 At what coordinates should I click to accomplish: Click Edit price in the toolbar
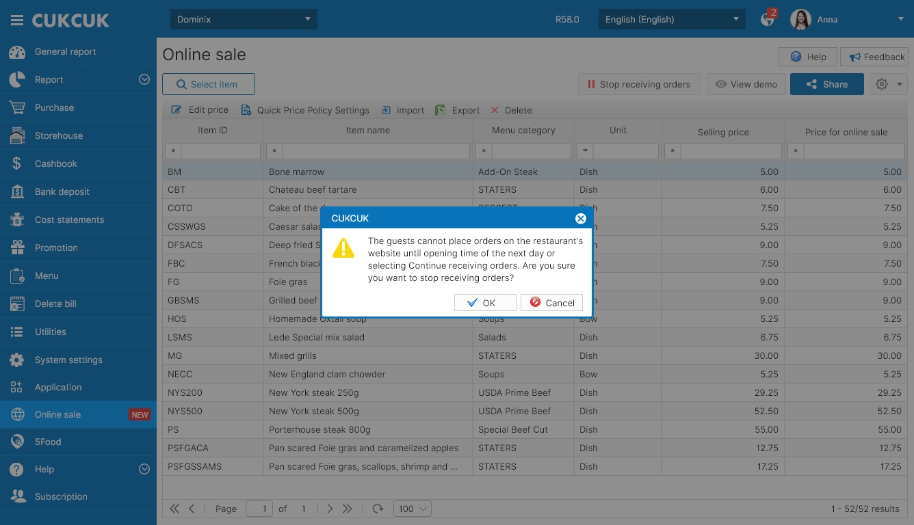pos(200,110)
